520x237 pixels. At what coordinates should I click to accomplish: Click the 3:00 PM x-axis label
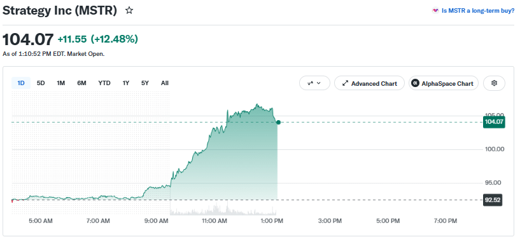coord(330,220)
